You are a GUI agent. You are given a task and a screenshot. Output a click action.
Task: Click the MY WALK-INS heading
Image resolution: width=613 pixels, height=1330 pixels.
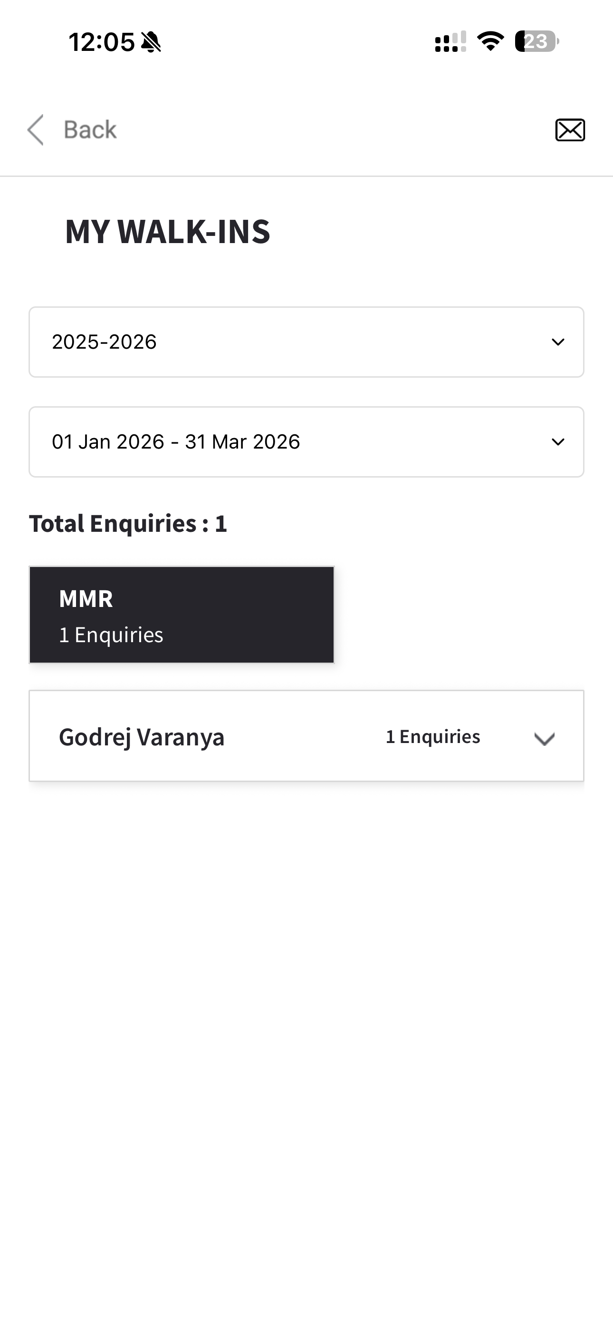(x=167, y=231)
